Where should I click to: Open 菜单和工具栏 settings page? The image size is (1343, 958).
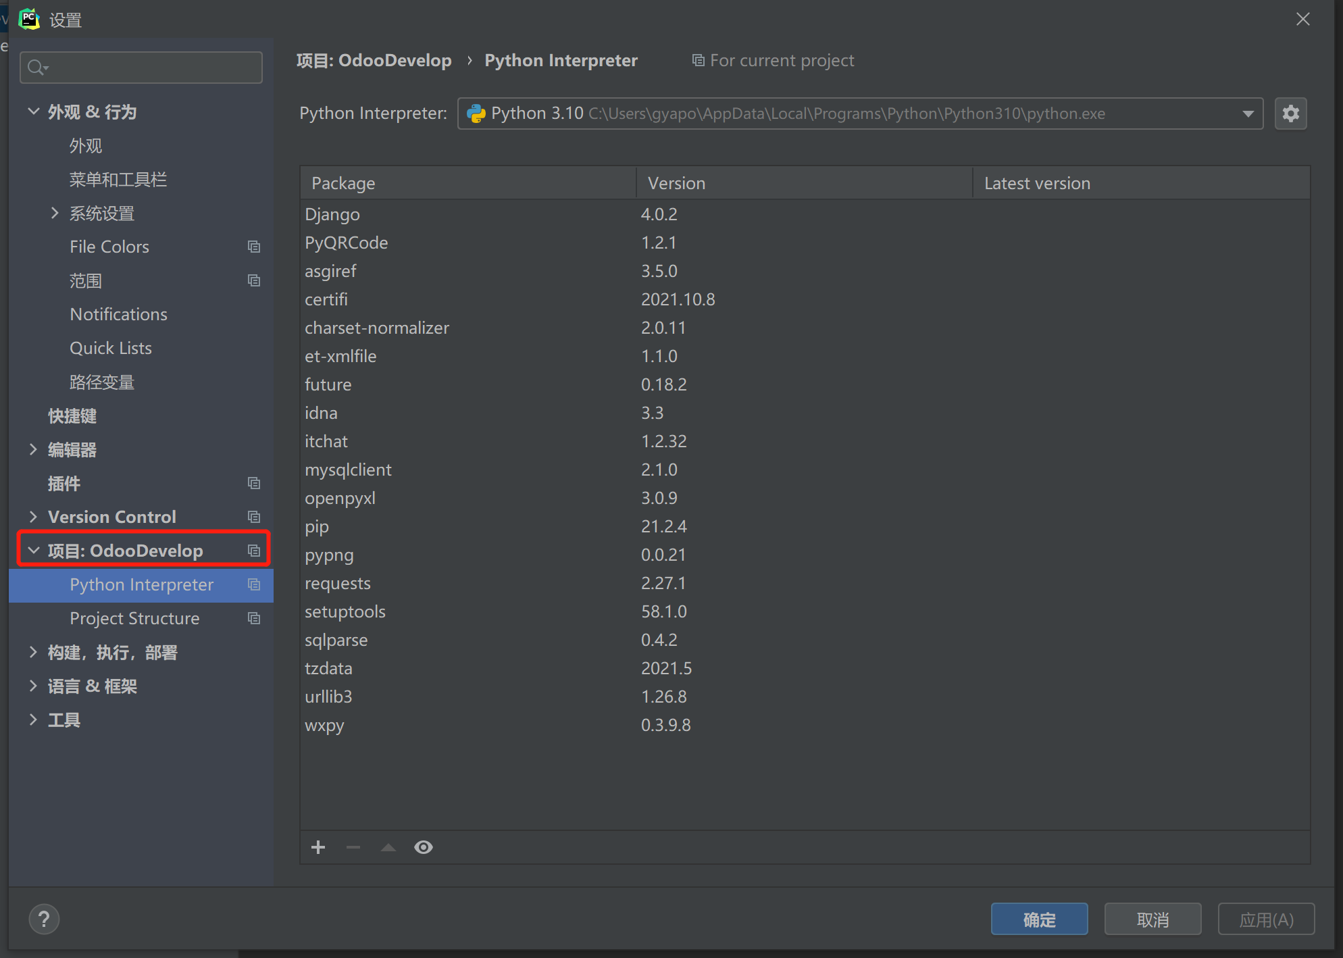pyautogui.click(x=118, y=180)
